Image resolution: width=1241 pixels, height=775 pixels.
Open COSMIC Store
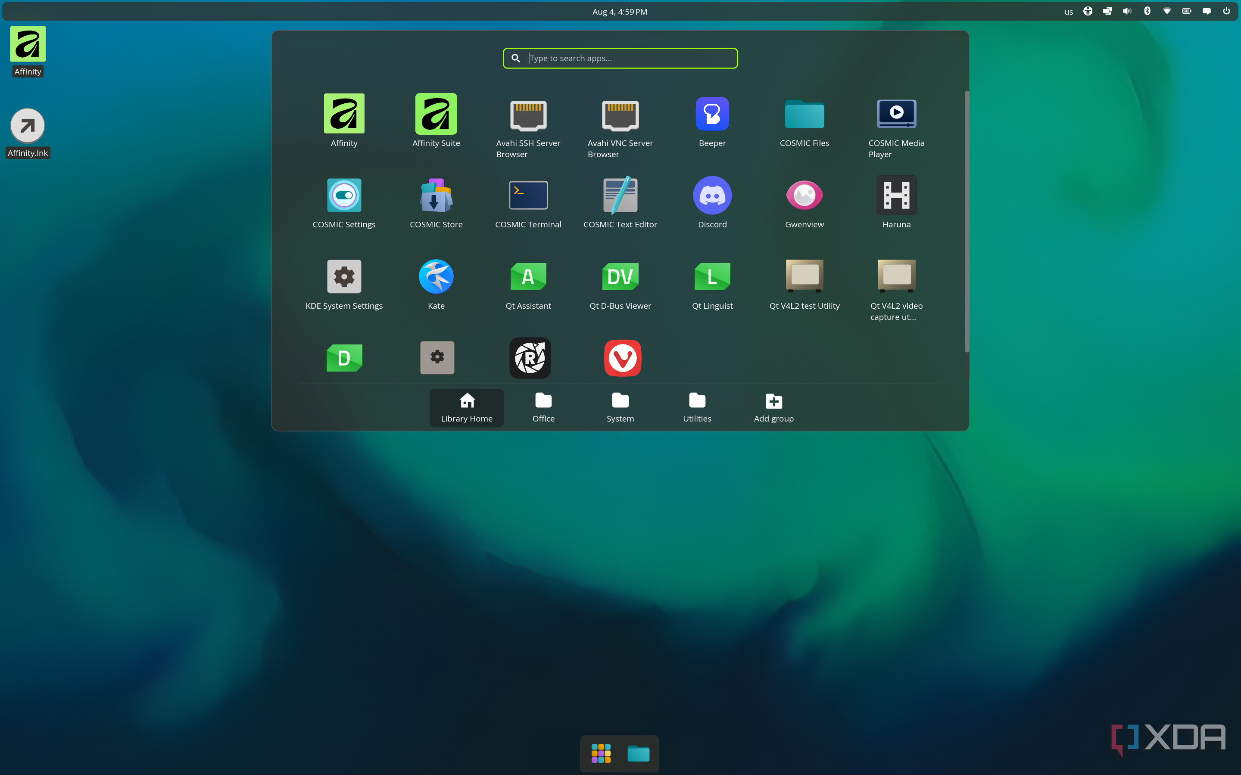coord(436,202)
